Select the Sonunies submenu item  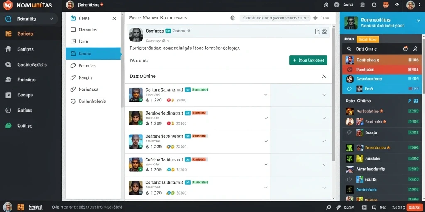pos(94,66)
